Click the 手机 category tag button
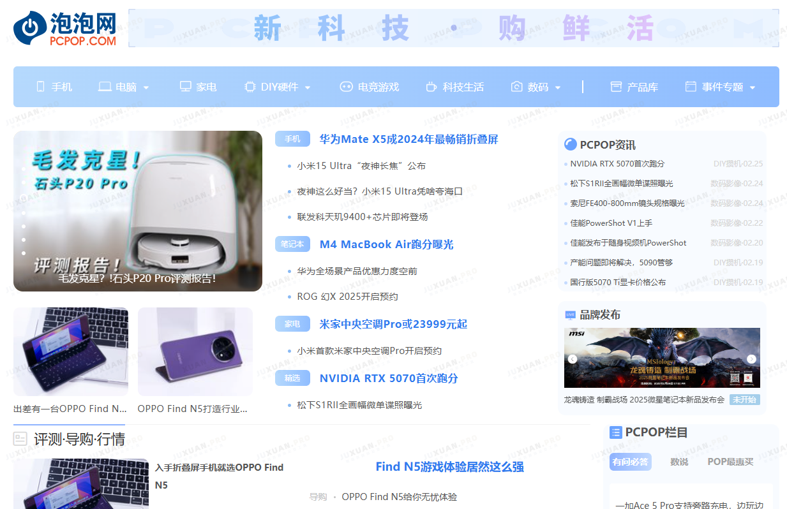This screenshot has height=509, width=787. [292, 139]
